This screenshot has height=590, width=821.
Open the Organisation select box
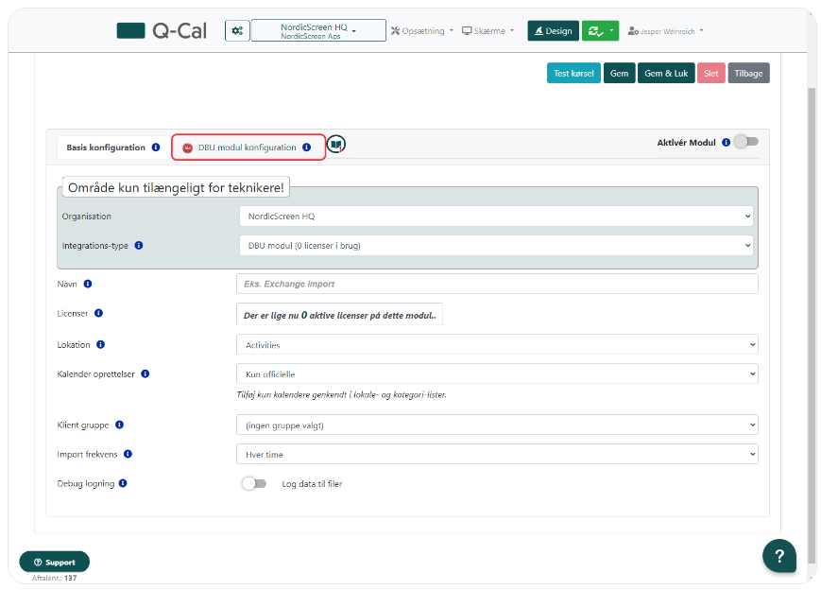click(496, 216)
